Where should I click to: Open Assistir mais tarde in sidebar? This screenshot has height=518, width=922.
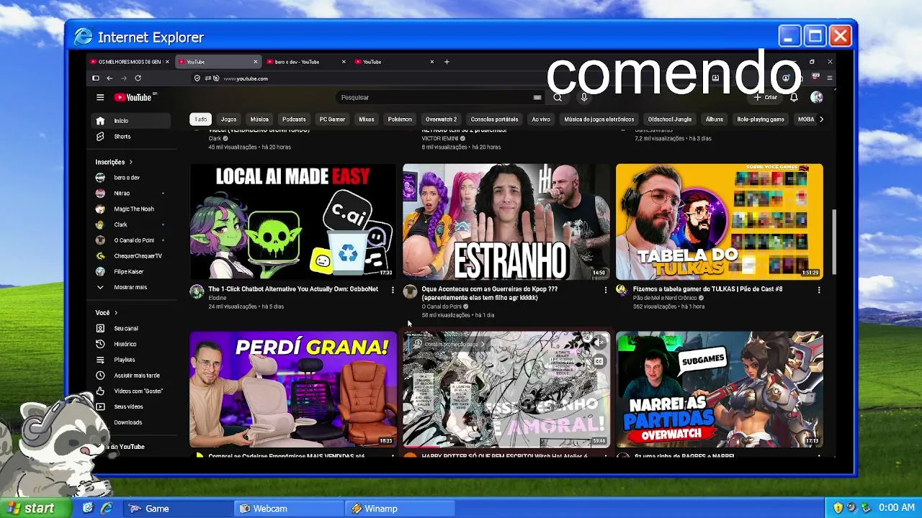[130, 376]
